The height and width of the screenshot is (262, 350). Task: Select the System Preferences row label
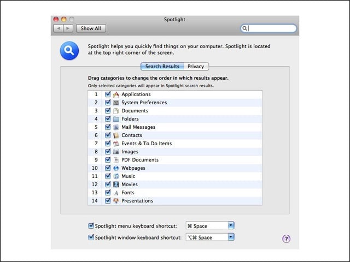pyautogui.click(x=144, y=103)
